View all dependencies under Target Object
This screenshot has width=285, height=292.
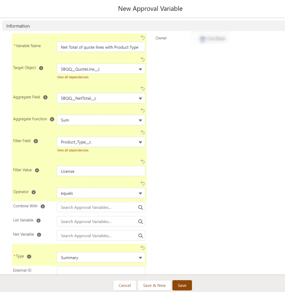(x=73, y=77)
